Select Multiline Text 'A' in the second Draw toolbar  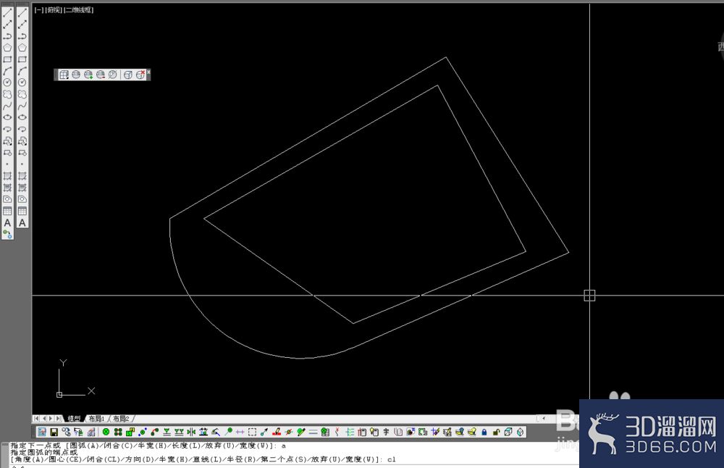click(22, 222)
